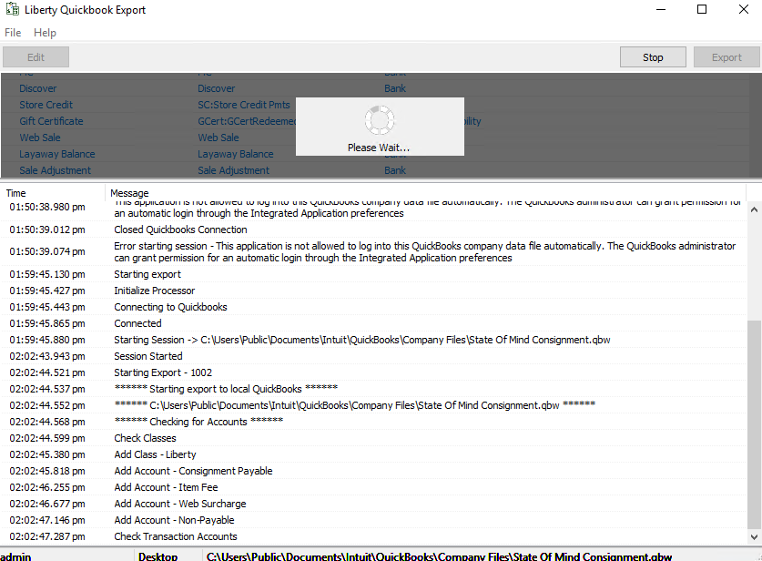Click the log vertical scrollbar thumb

click(754, 423)
